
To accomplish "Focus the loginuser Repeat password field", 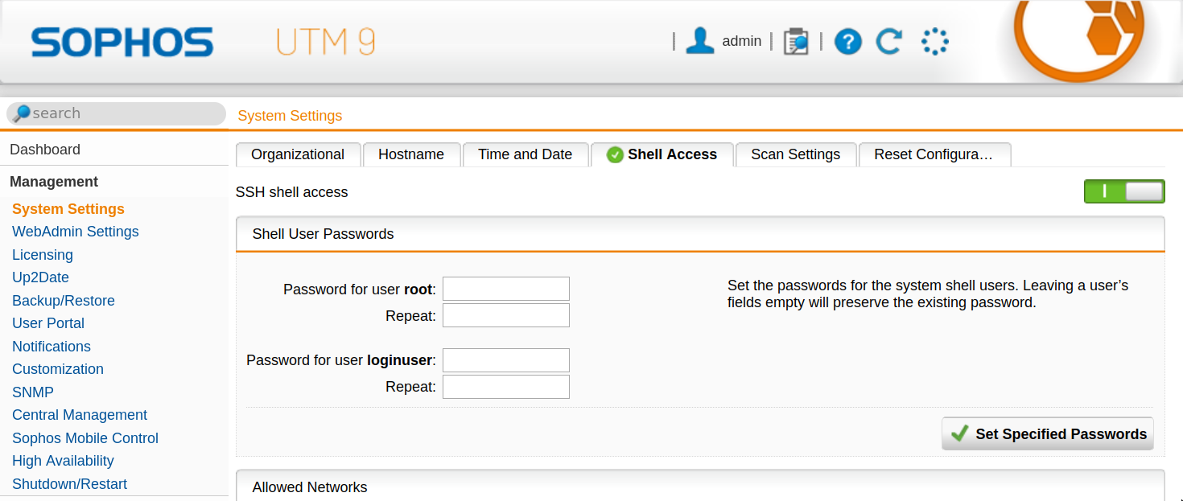I will (505, 387).
